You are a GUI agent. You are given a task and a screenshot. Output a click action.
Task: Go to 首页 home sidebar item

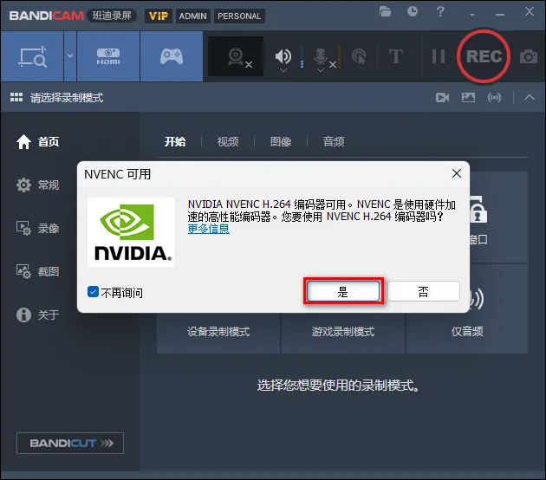[37, 142]
